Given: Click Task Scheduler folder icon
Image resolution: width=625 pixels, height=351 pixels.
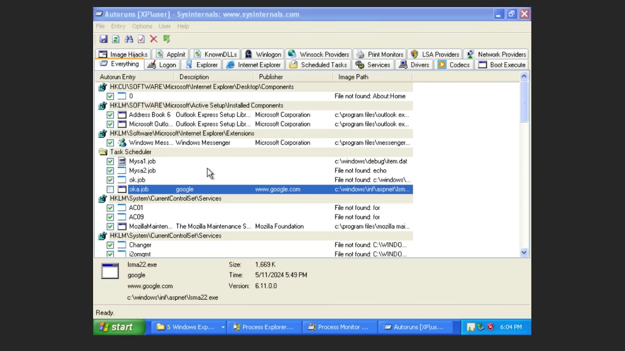Looking at the screenshot, I should 103,152.
